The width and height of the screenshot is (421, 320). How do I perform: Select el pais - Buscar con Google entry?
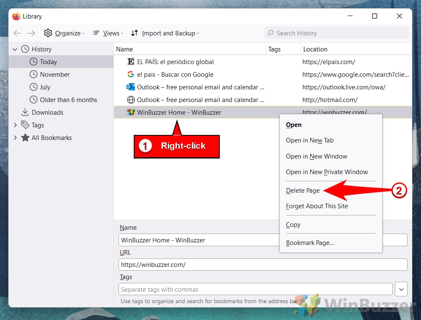(x=263, y=74)
